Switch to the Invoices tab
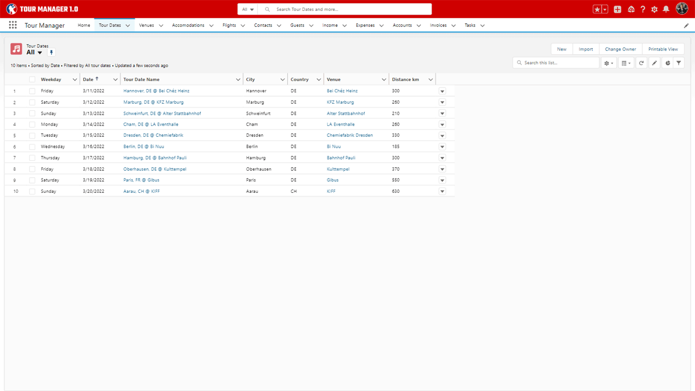 438,25
